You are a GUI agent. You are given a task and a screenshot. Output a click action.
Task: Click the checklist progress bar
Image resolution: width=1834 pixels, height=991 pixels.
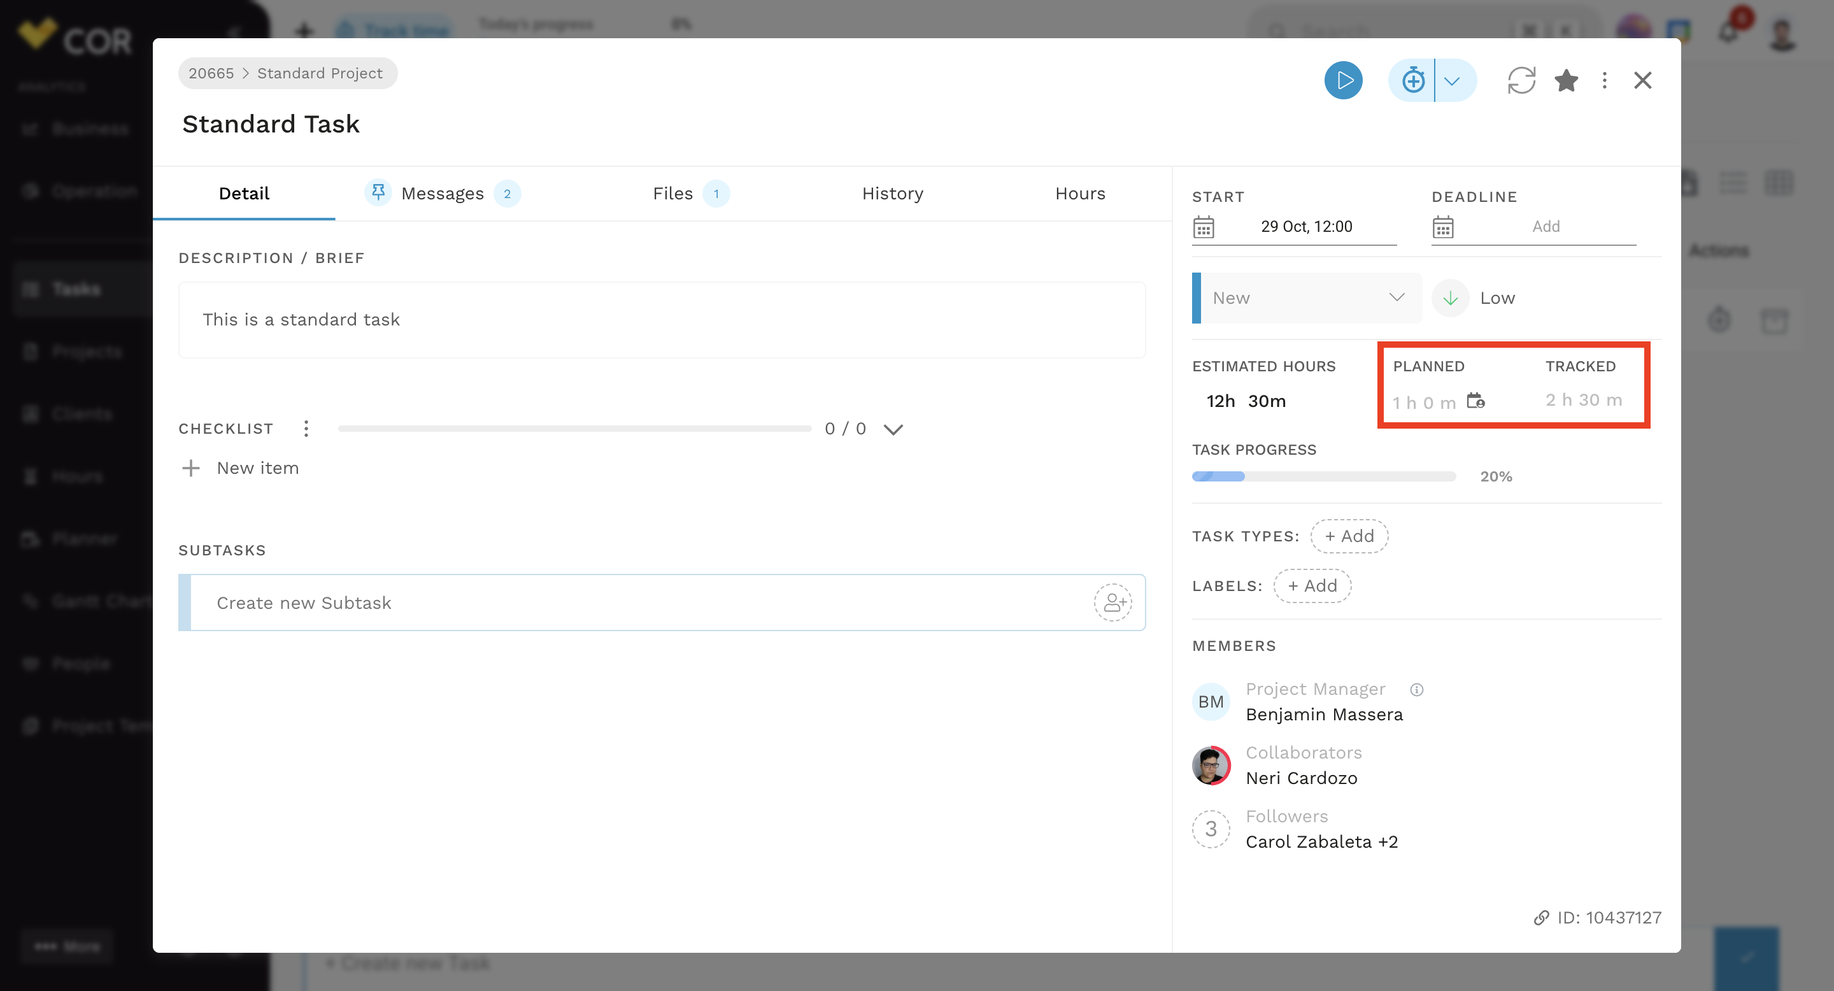click(x=574, y=429)
